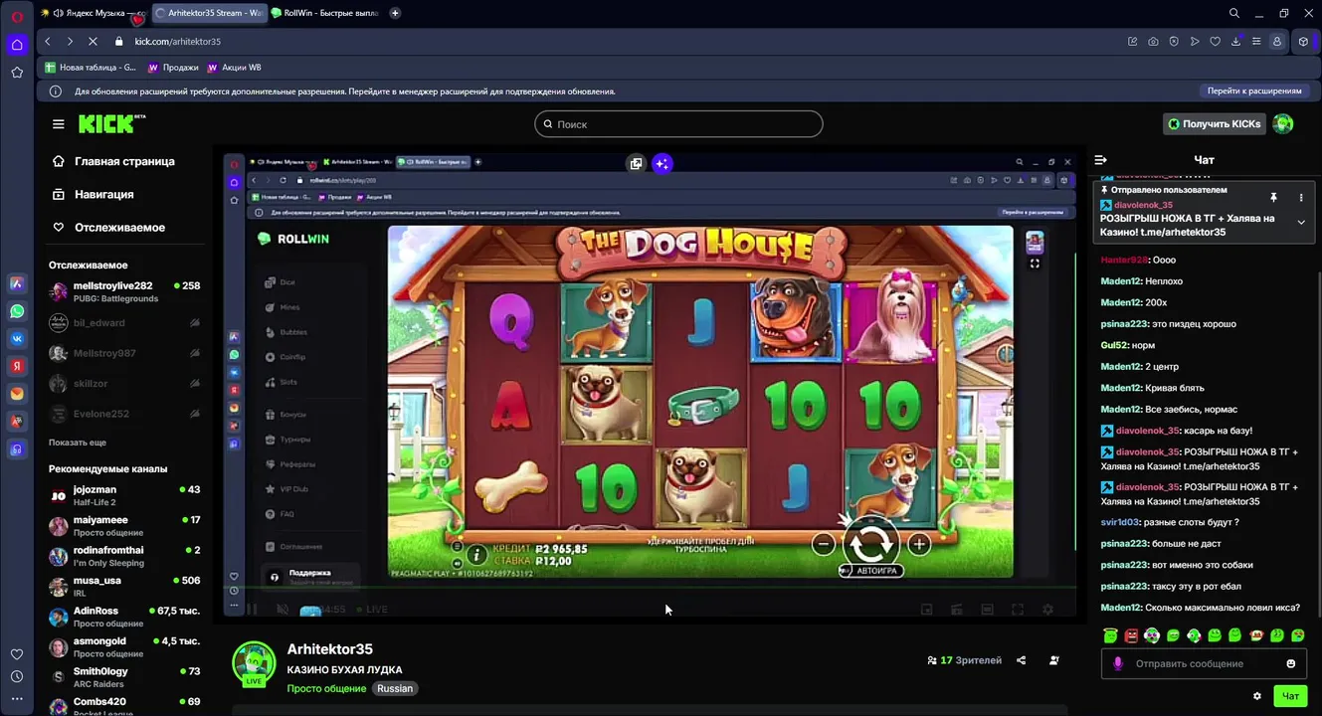Select the Arhitektor35 Stream tab
Viewport: 1322px width, 716px height.
tap(208, 14)
